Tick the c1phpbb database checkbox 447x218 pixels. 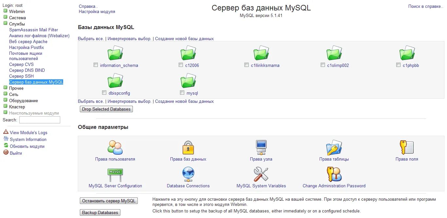(398, 65)
